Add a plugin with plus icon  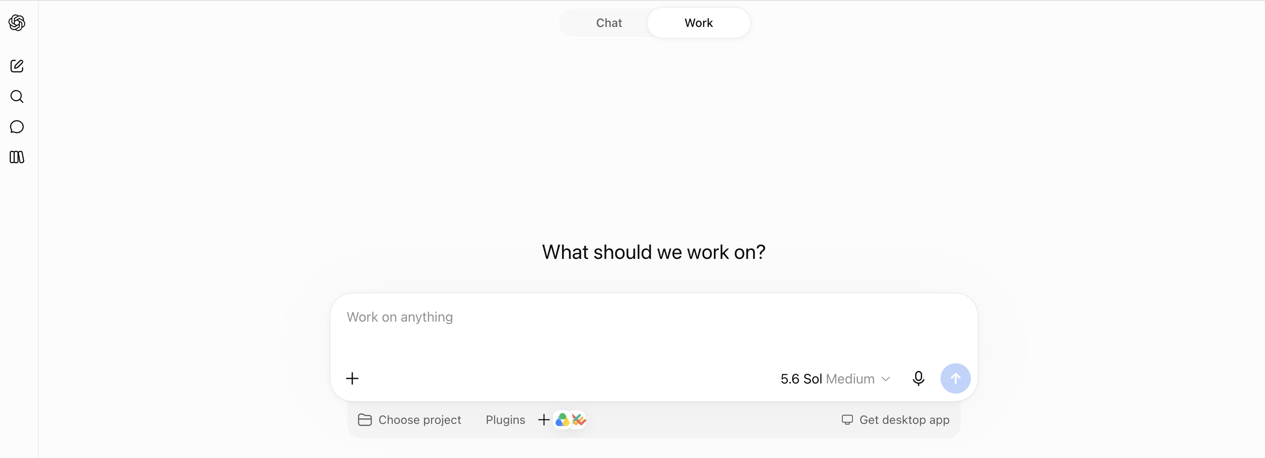543,420
